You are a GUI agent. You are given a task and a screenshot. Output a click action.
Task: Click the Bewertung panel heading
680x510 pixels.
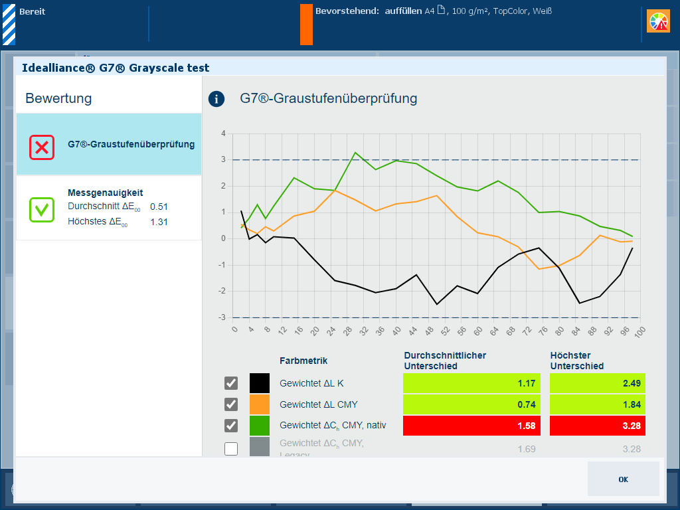[x=58, y=98]
